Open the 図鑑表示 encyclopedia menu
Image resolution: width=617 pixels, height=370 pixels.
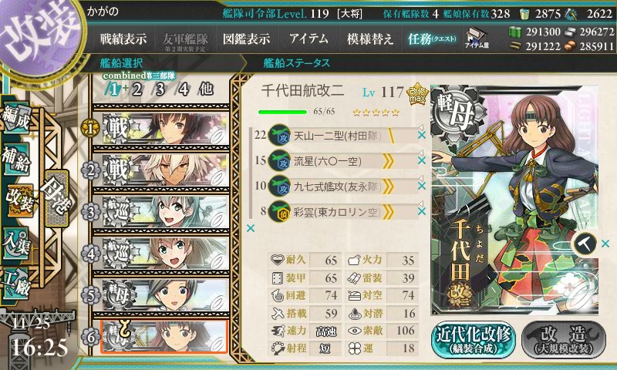point(246,39)
